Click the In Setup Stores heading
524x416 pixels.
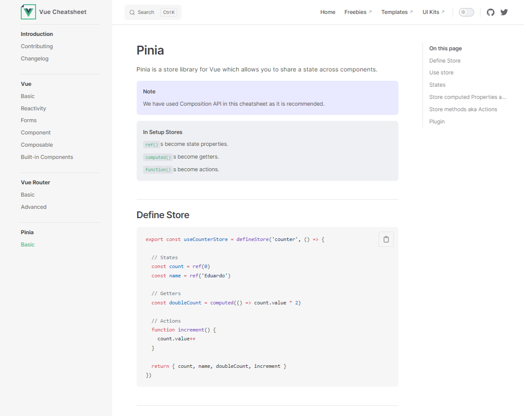pyautogui.click(x=162, y=132)
